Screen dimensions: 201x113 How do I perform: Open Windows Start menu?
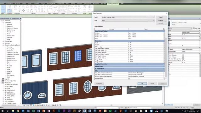(3, 111)
